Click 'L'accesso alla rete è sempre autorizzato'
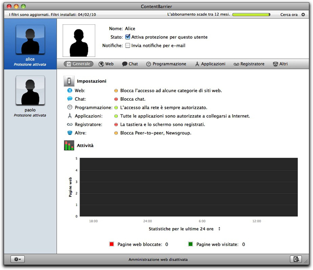The height and width of the screenshot is (270, 313). click(x=164, y=107)
